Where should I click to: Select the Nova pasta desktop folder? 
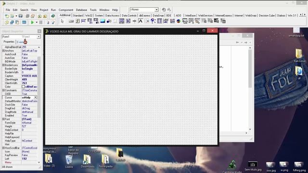pos(106,161)
